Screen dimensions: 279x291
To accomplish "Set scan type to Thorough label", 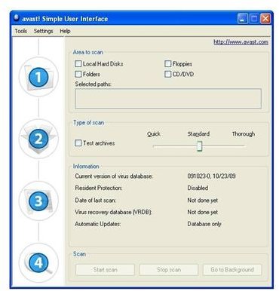I will (244, 134).
